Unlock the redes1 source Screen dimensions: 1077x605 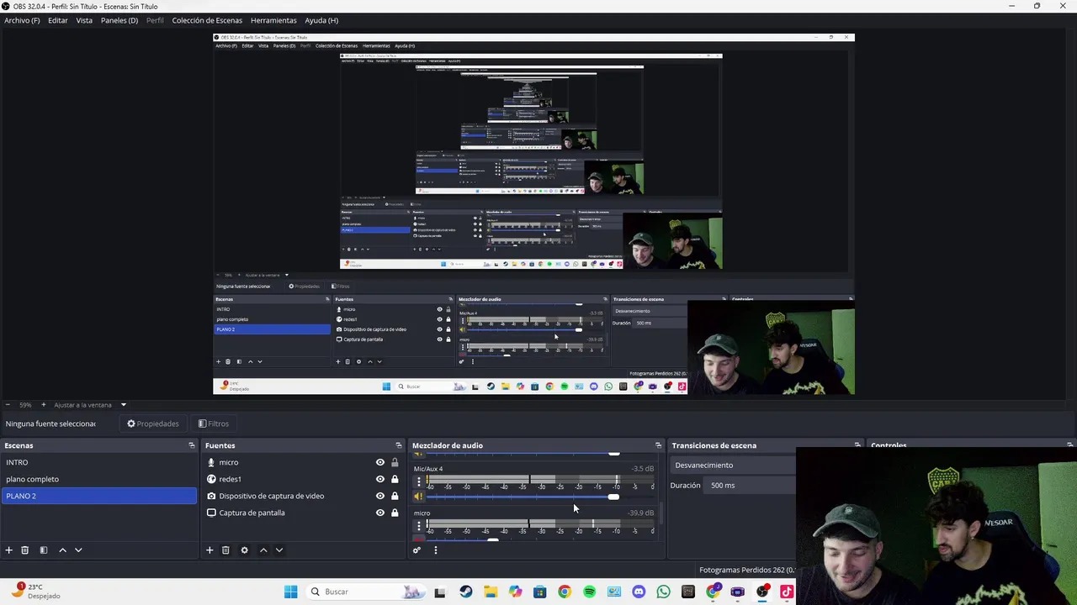point(395,479)
